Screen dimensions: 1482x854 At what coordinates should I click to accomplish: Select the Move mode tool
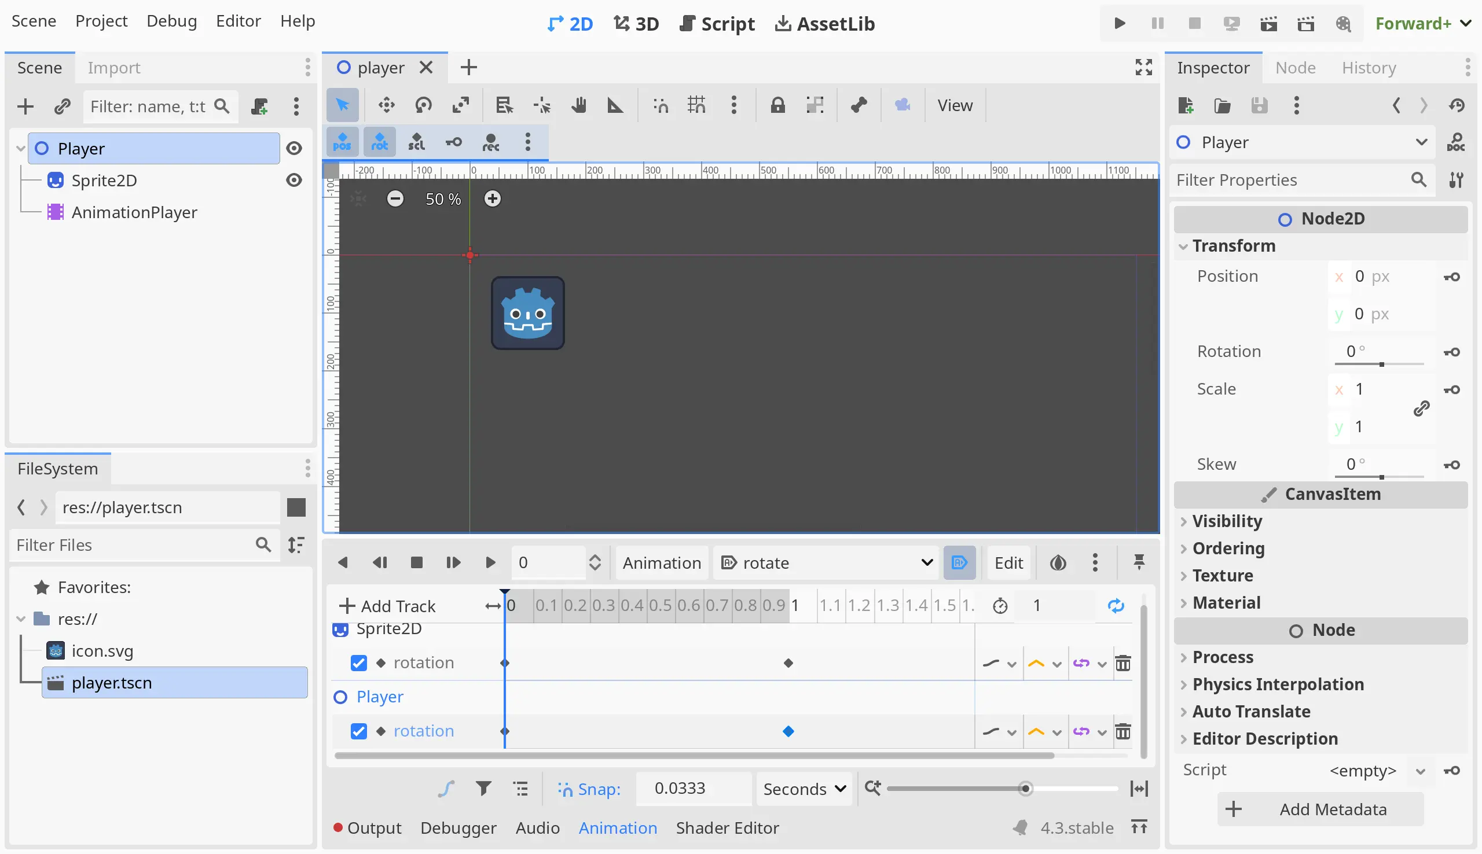click(x=386, y=105)
